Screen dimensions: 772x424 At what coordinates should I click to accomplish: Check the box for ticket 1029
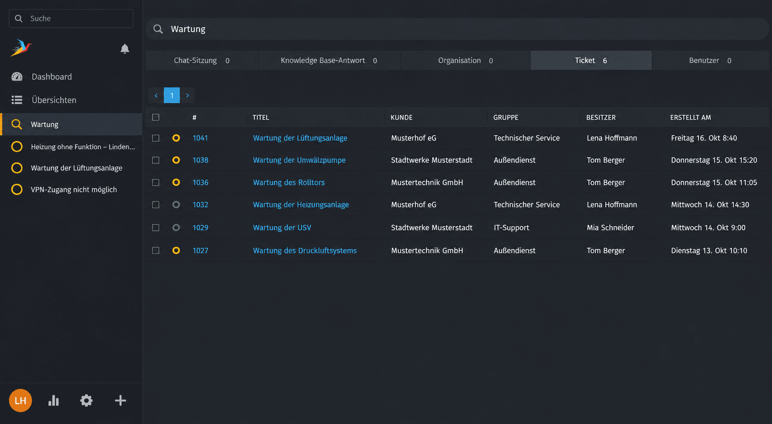tap(156, 228)
